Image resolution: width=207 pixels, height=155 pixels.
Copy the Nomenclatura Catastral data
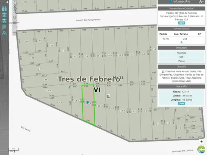182,23
